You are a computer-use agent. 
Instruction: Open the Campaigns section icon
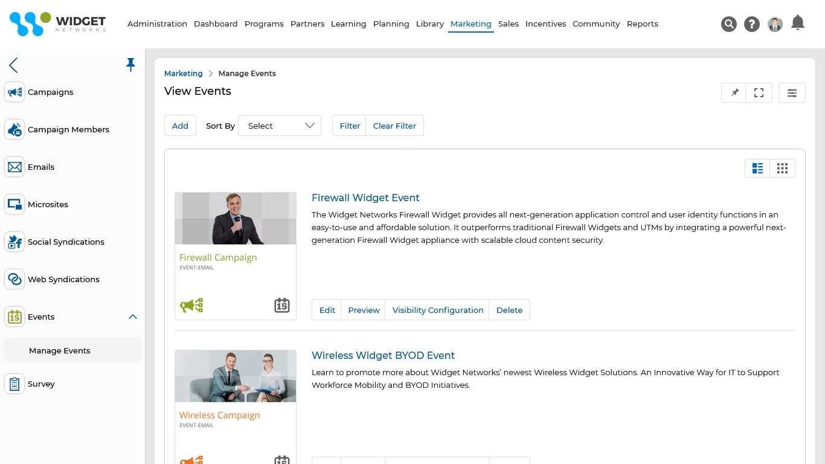pos(14,92)
